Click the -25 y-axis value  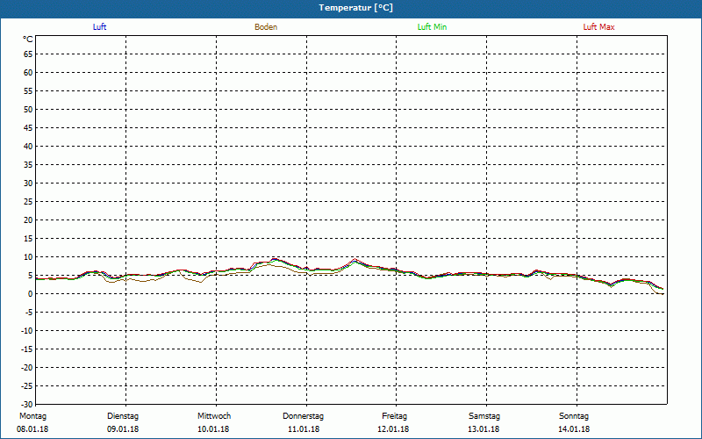coord(27,386)
